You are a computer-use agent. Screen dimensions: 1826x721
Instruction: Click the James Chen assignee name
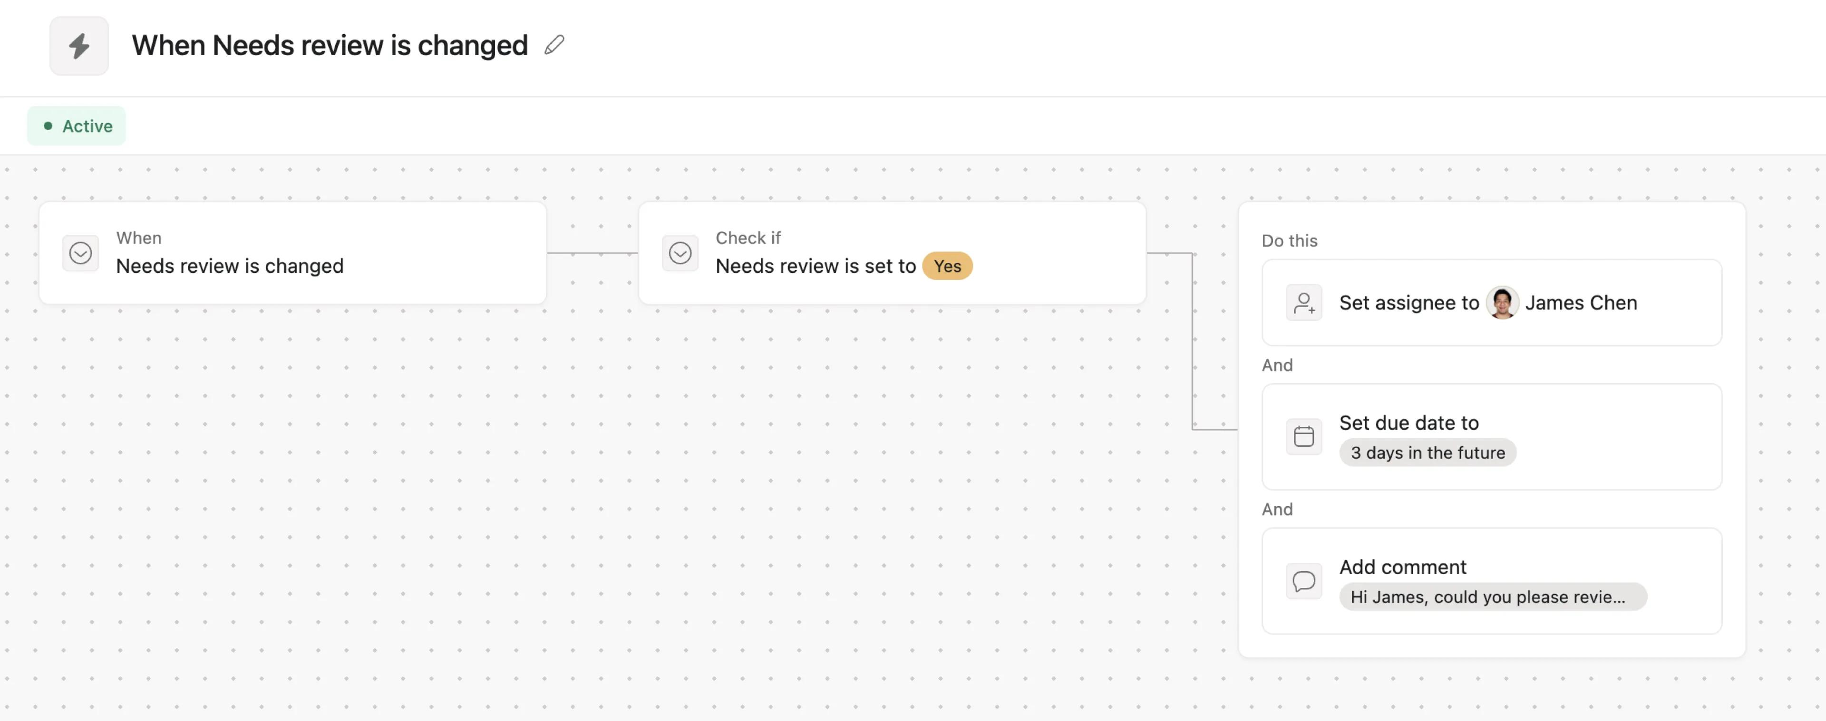click(1581, 303)
